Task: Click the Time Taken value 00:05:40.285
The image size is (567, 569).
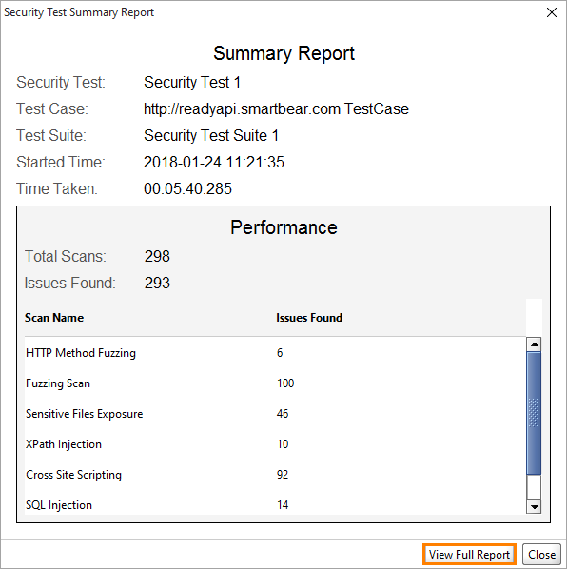Action: click(187, 188)
